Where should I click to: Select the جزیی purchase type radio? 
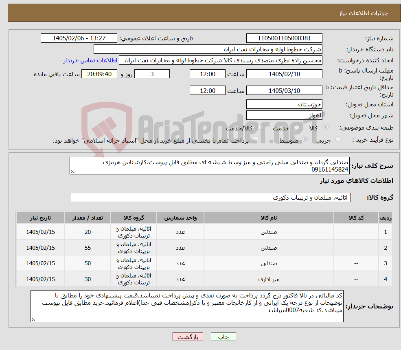pos(338,139)
